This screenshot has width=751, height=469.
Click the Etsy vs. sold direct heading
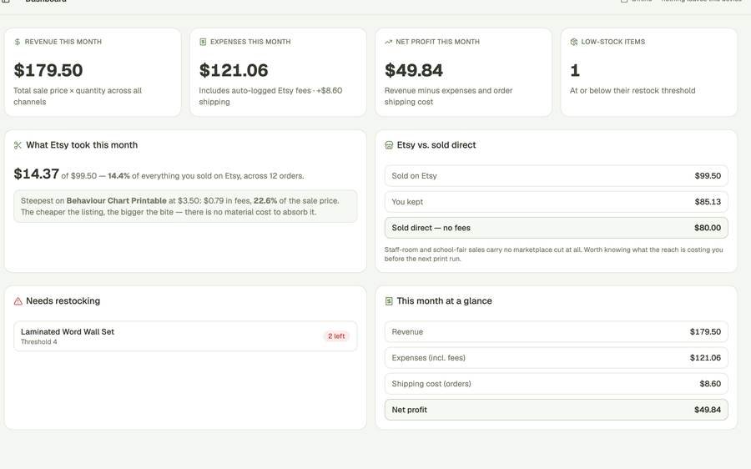436,145
